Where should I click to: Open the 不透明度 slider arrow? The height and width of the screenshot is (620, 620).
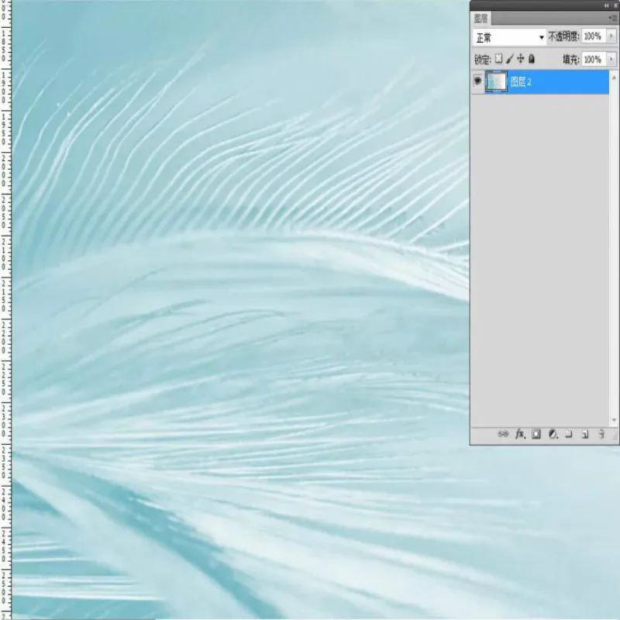tap(611, 36)
